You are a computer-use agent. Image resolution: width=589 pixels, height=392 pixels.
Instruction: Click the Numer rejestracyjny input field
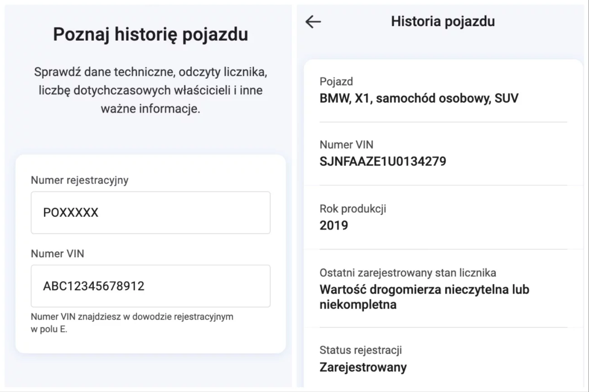point(150,213)
